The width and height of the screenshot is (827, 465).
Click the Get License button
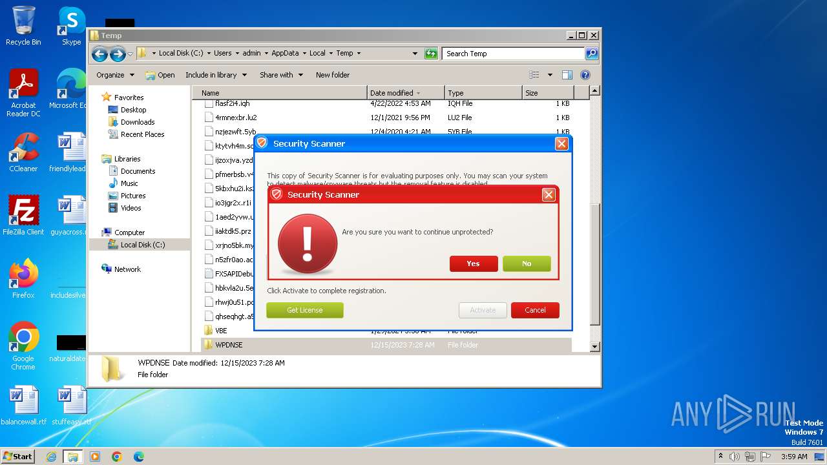pos(305,310)
